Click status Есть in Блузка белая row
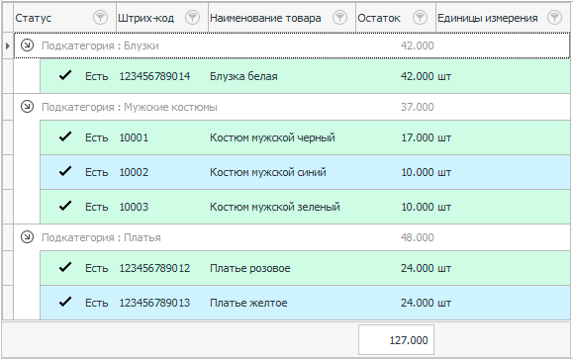 coord(96,76)
